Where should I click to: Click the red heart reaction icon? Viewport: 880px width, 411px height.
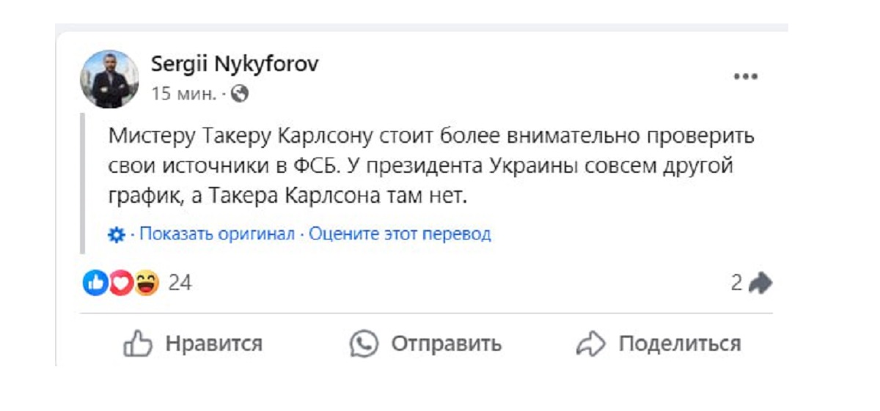tap(121, 283)
